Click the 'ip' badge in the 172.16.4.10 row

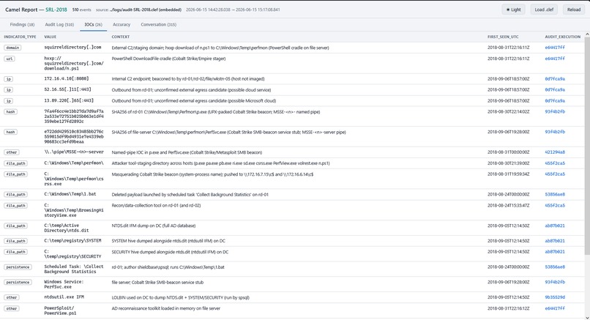(x=8, y=79)
